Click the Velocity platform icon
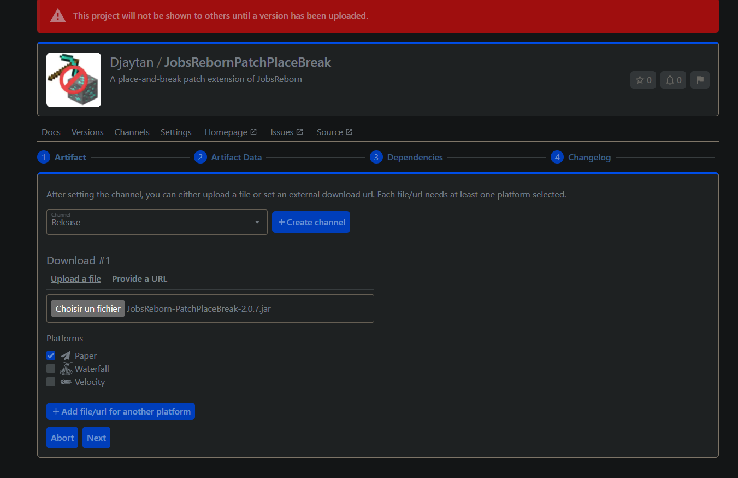Viewport: 738px width, 478px height. click(x=64, y=382)
